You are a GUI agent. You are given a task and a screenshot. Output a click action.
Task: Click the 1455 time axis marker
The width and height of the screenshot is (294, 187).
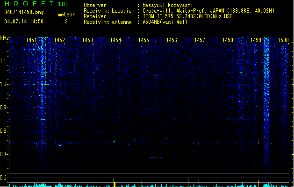coord(143,40)
